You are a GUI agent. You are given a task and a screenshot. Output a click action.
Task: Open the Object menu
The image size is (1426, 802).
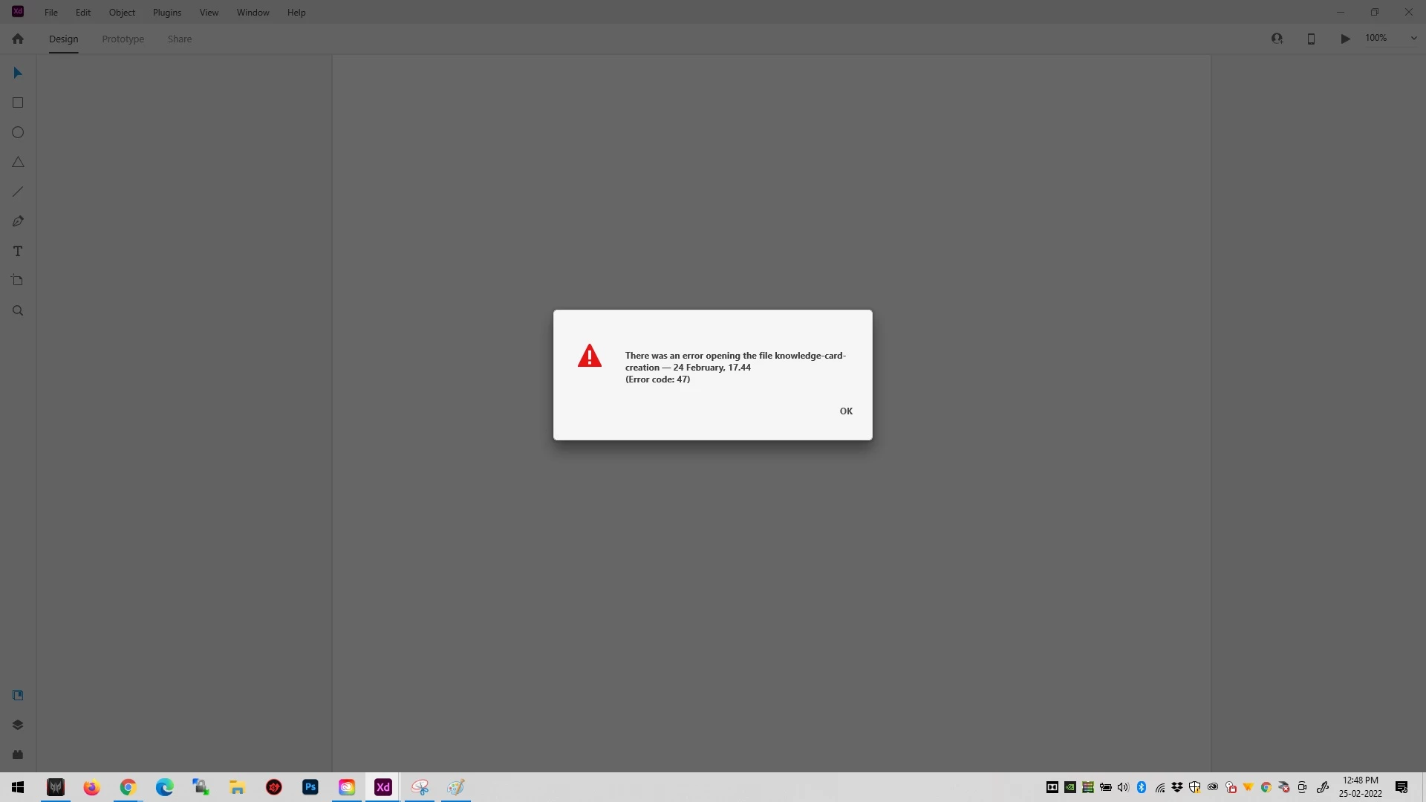click(122, 13)
